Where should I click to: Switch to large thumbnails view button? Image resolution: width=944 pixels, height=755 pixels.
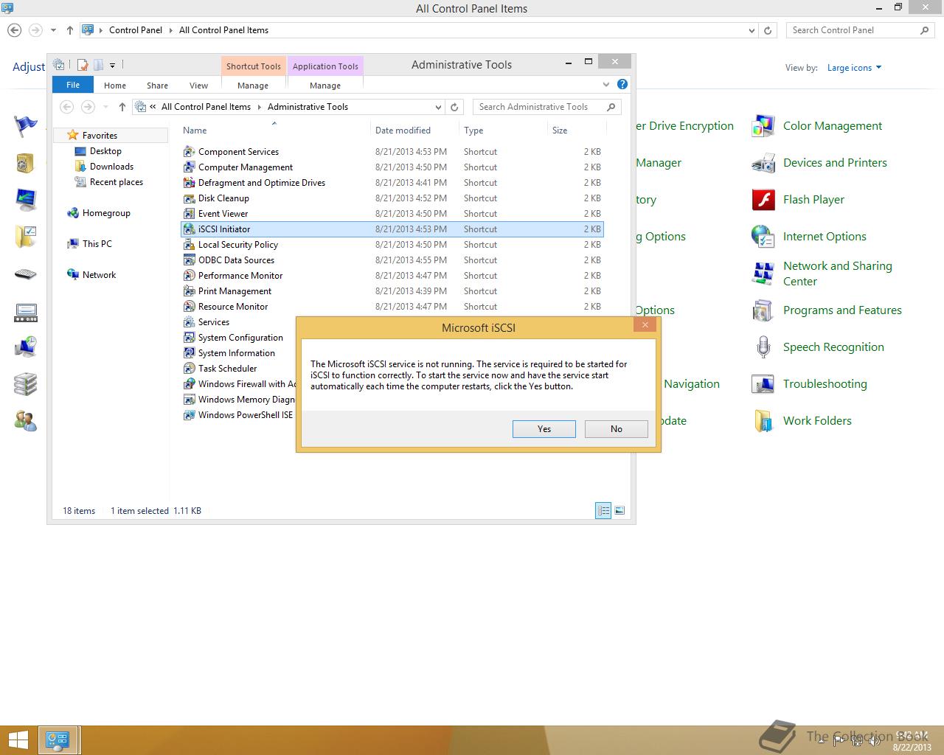pos(619,510)
